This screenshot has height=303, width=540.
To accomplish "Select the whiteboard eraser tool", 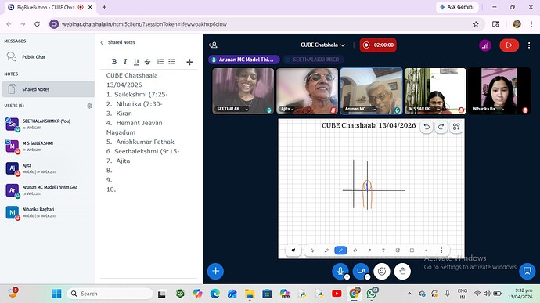I will tap(355, 251).
